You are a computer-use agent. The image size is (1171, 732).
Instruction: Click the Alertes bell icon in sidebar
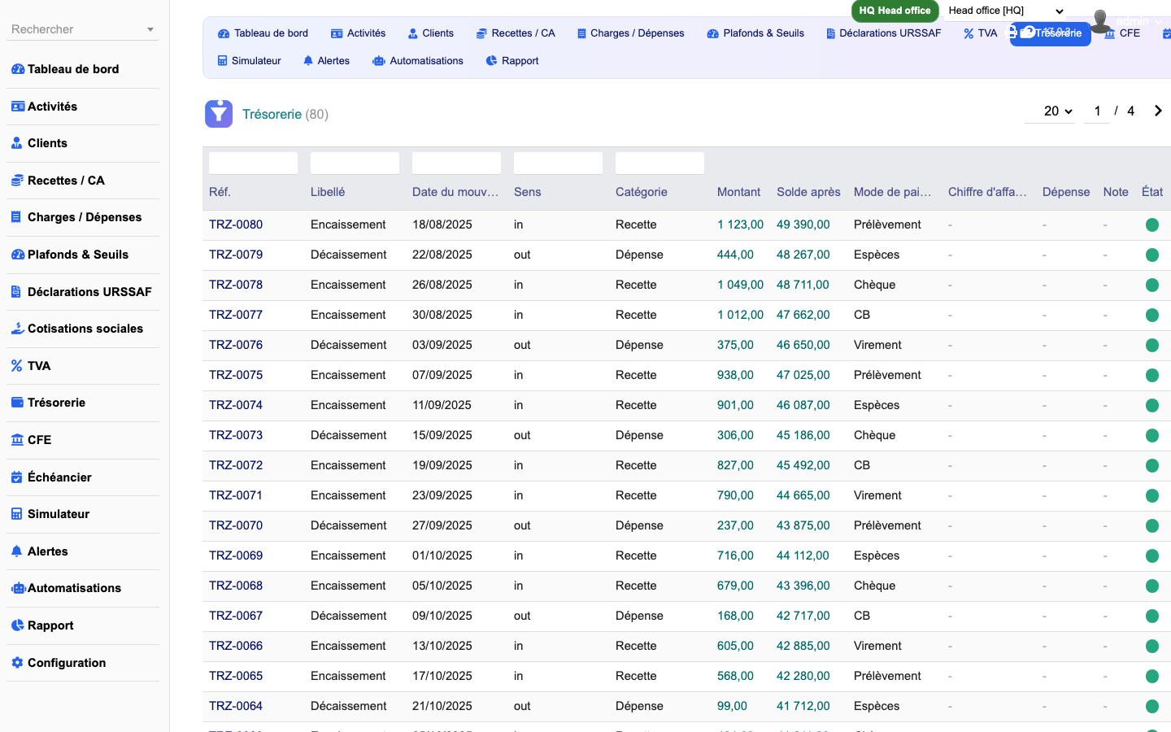tap(17, 551)
